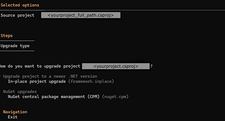Screen dimensions: 225x121
Task: Click the (nuget.cpm) identifier text
Action: [115, 97]
